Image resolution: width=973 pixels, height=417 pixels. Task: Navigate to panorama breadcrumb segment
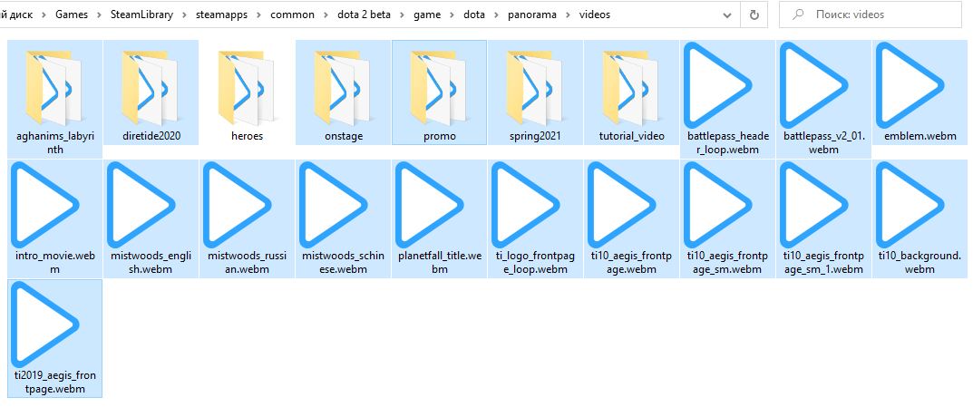533,15
